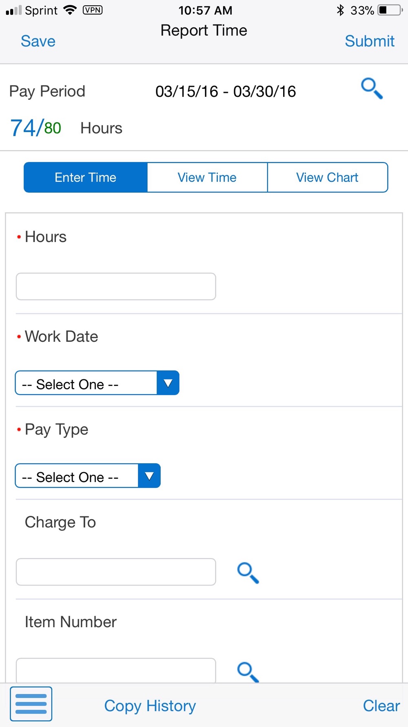
Task: Open the Charge To lookup magnifier
Action: 248,573
